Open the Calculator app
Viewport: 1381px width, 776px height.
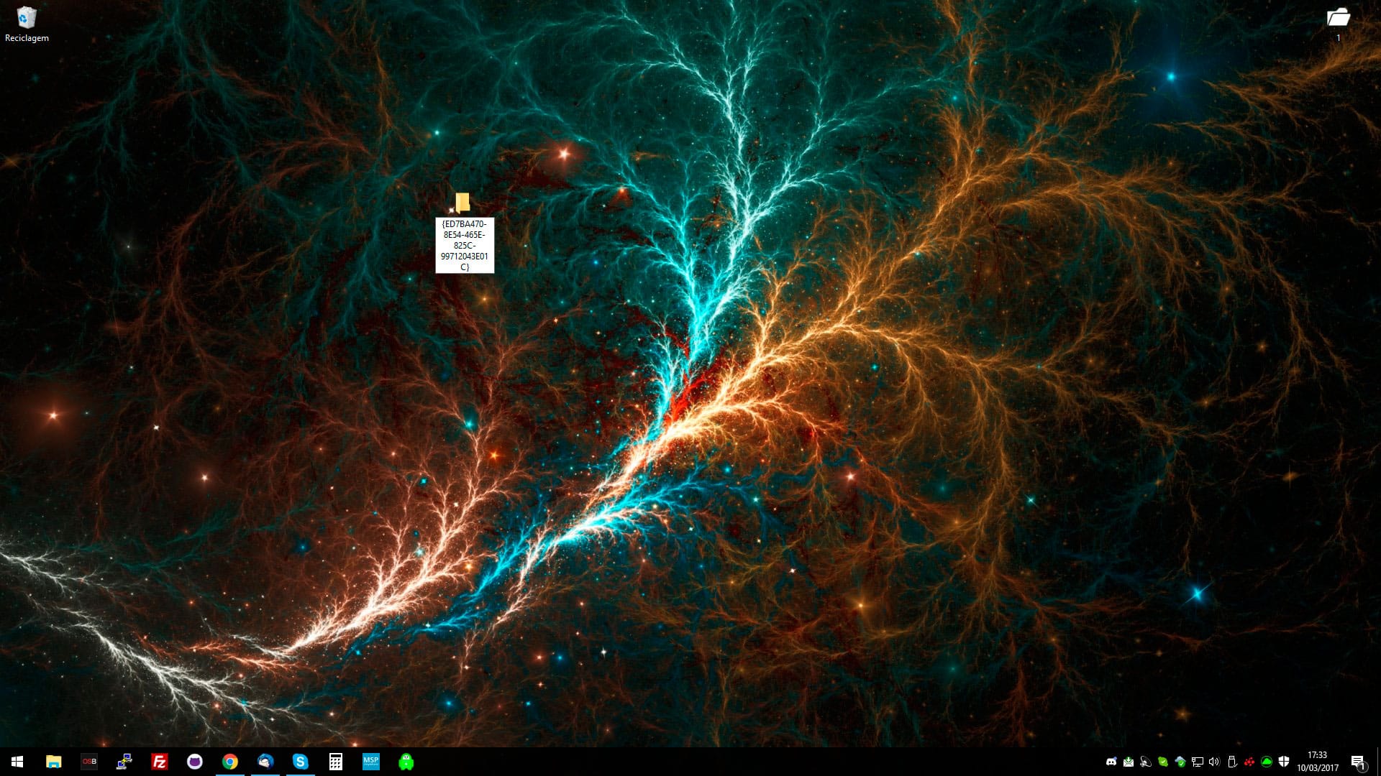pyautogui.click(x=336, y=762)
